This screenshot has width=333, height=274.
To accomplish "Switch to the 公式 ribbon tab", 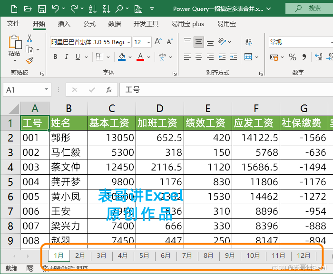I will click(89, 24).
